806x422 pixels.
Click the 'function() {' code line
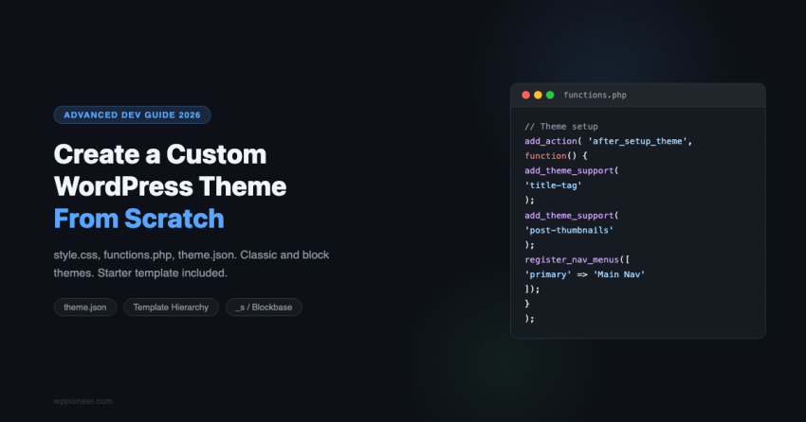(556, 156)
